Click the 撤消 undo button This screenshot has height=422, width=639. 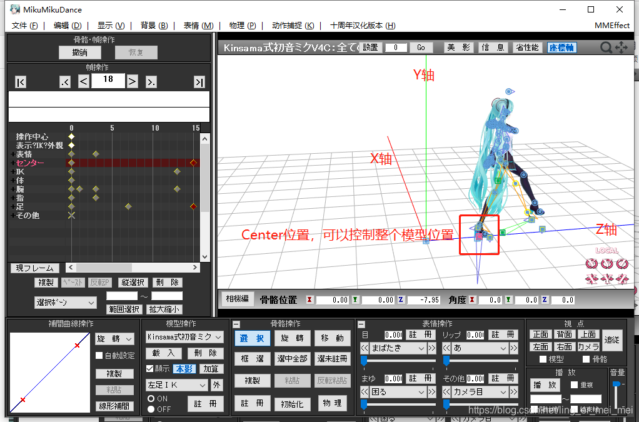80,52
